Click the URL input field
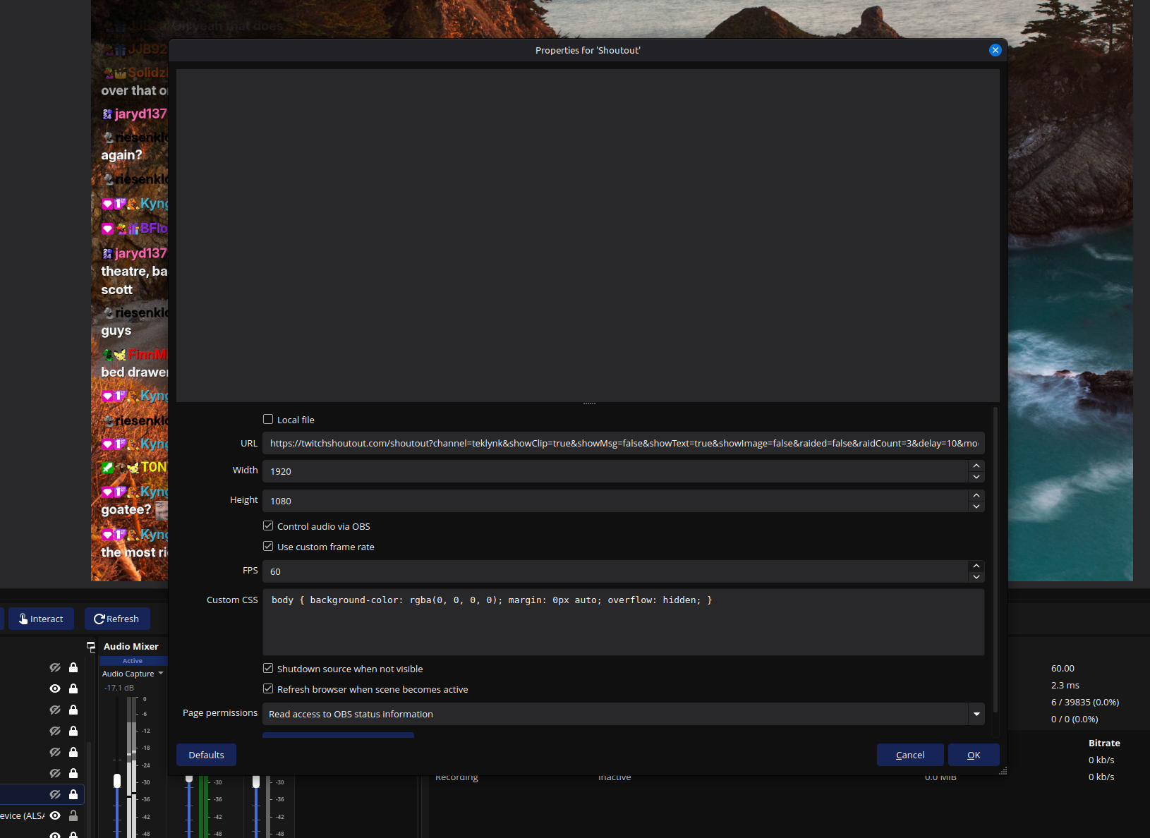Screen dimensions: 1150x838 tap(624, 443)
